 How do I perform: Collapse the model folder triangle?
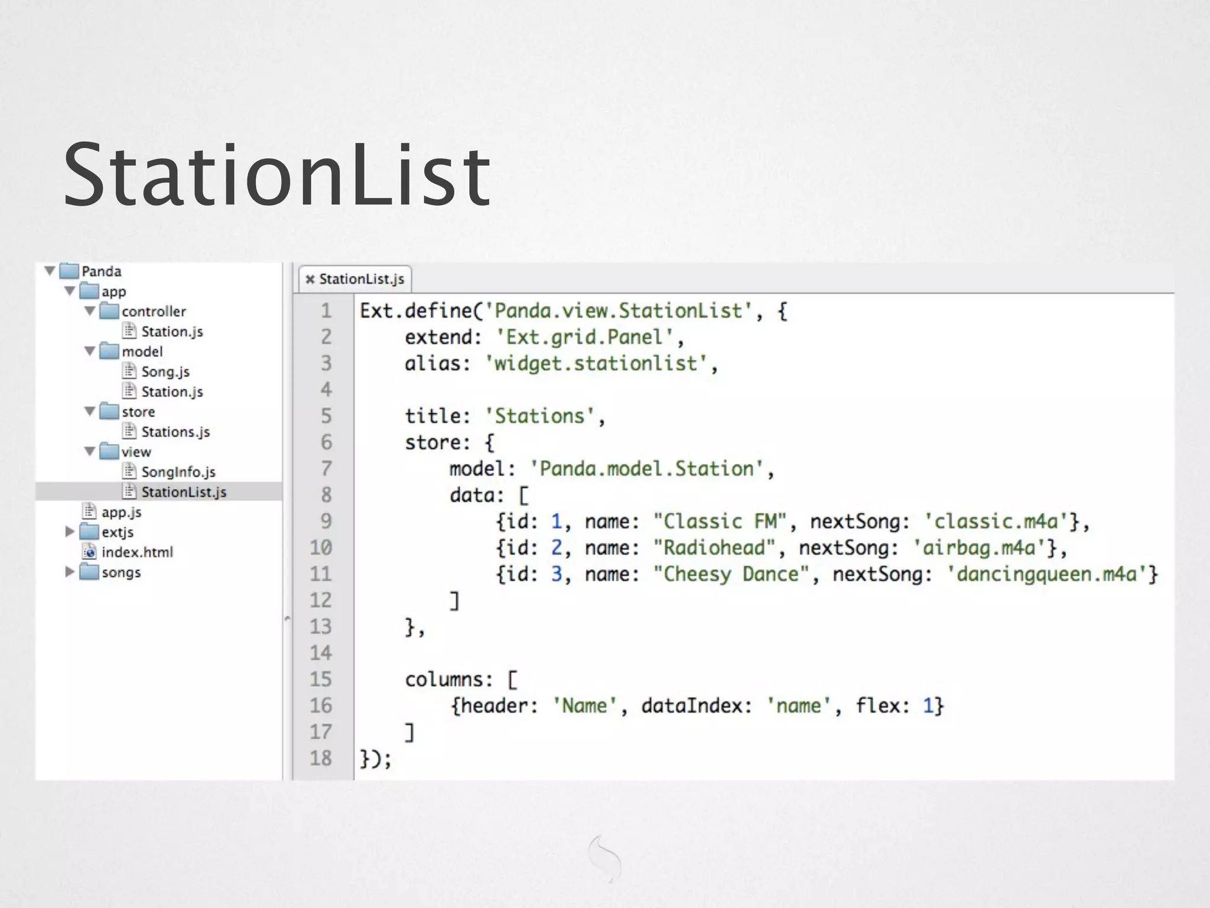pyautogui.click(x=90, y=352)
